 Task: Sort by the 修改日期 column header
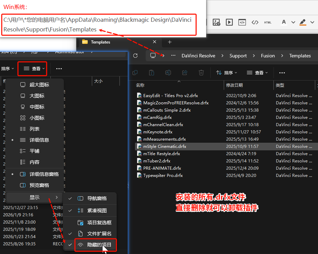(249, 85)
